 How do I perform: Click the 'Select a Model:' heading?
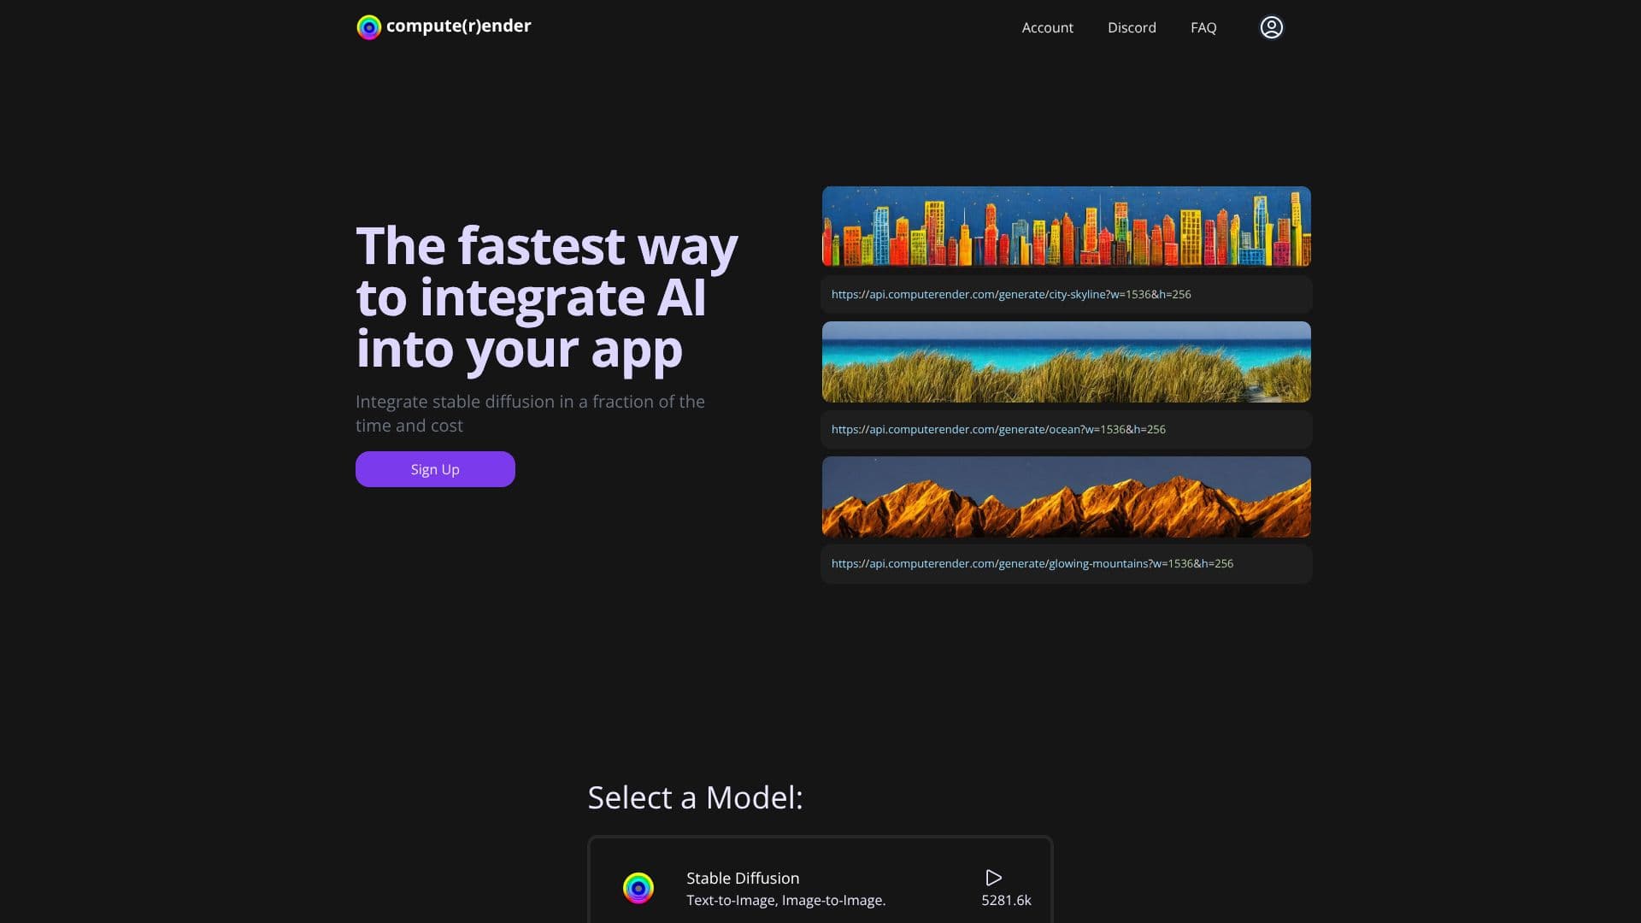[695, 797]
